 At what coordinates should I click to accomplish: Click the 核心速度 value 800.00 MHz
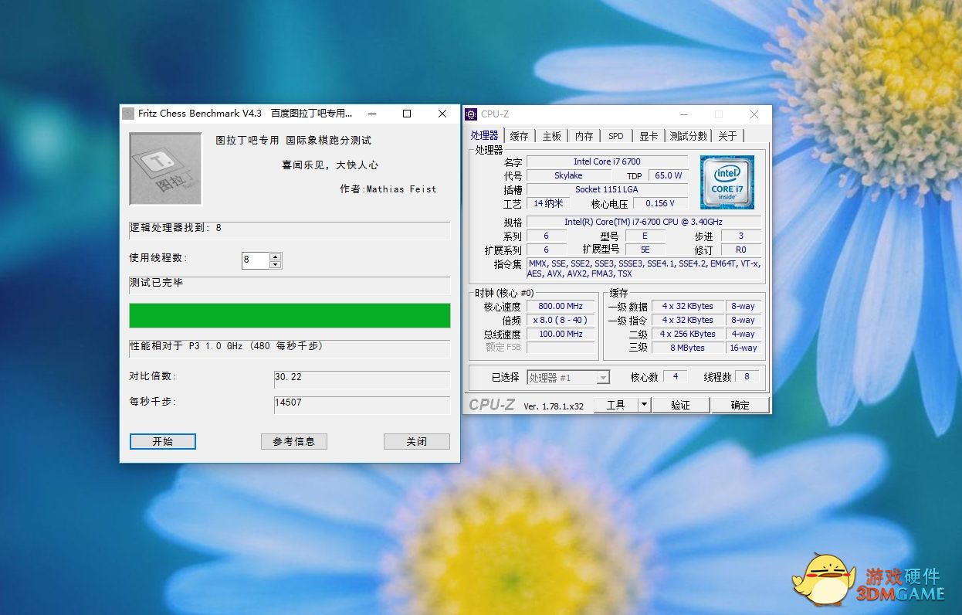coord(561,306)
